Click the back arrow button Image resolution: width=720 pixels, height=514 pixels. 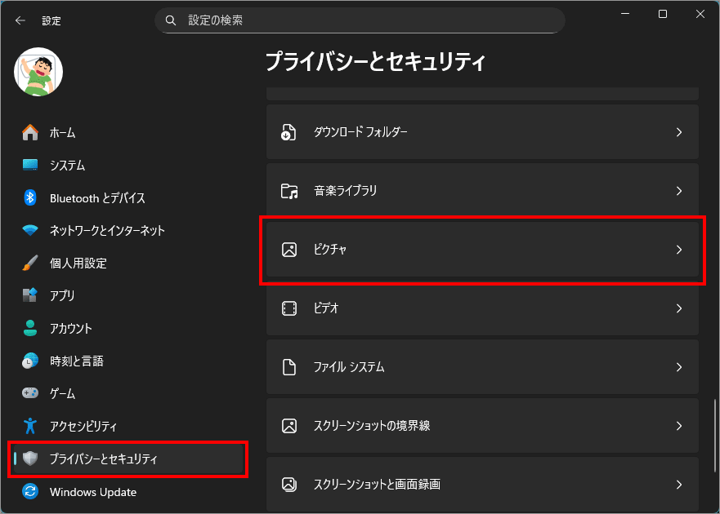point(20,20)
